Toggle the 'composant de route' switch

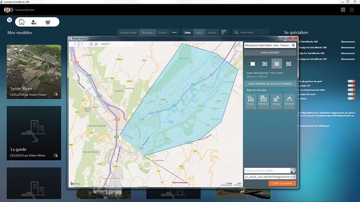351,94
